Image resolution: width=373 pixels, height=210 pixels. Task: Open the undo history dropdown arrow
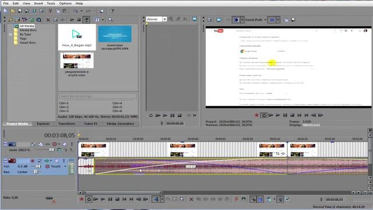pos(82,11)
